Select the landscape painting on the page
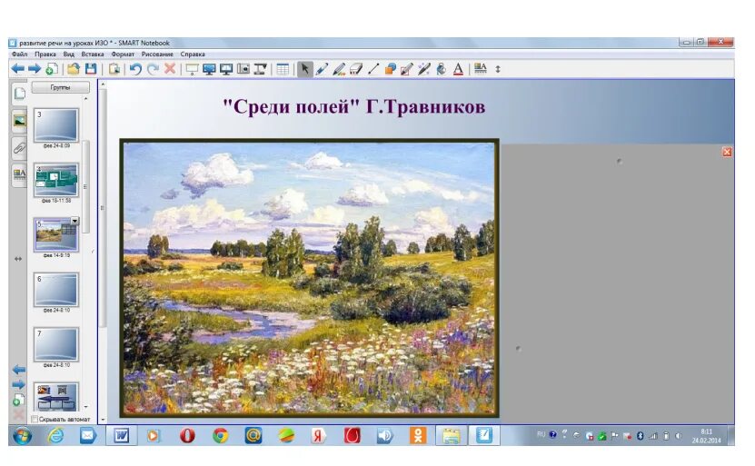 [x=309, y=278]
